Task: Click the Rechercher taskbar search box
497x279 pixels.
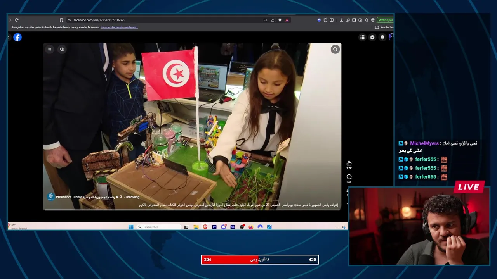Action: click(159, 227)
